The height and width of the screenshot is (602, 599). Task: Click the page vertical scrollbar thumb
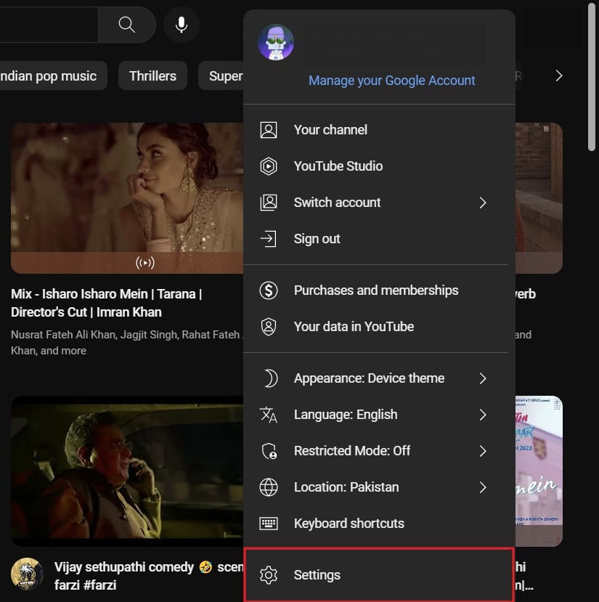[x=592, y=77]
